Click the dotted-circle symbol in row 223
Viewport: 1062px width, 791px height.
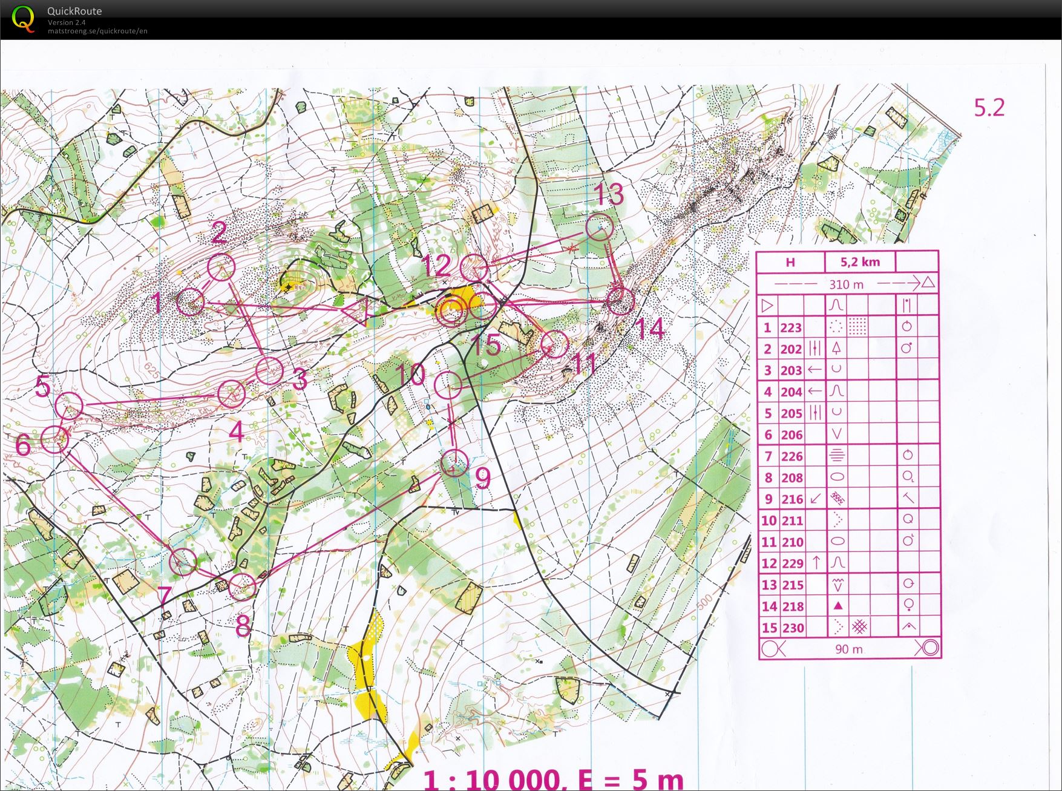[836, 327]
